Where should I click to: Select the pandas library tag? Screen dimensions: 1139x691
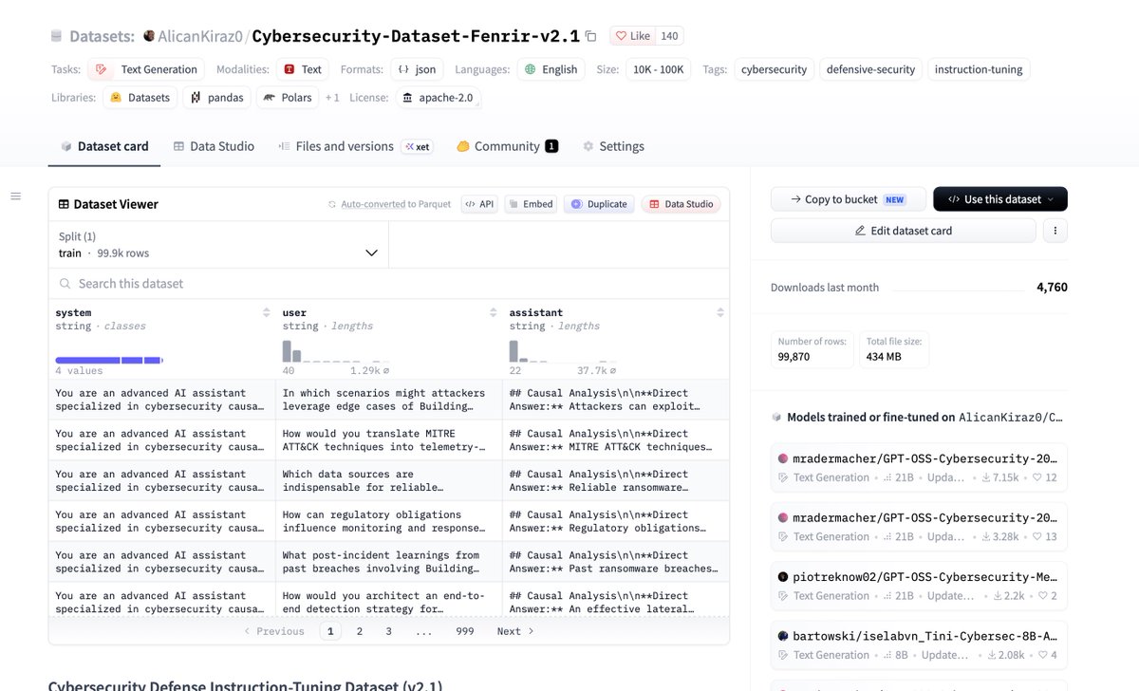pyautogui.click(x=217, y=98)
